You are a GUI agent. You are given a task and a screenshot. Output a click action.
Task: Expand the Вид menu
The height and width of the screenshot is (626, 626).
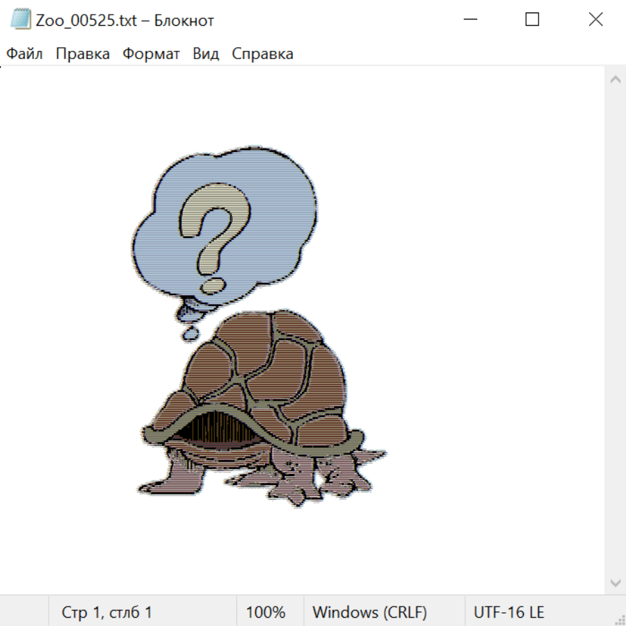[x=206, y=54]
